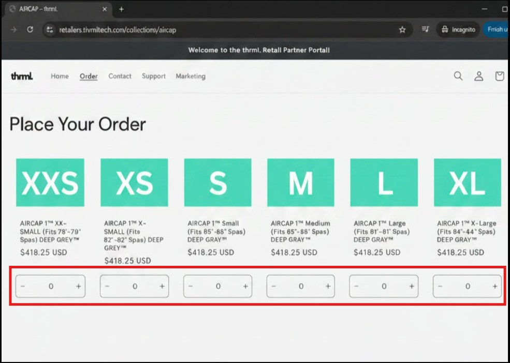This screenshot has width=510, height=363.
Task: Click the XXS quantity field showing 0
Action: tap(51, 286)
